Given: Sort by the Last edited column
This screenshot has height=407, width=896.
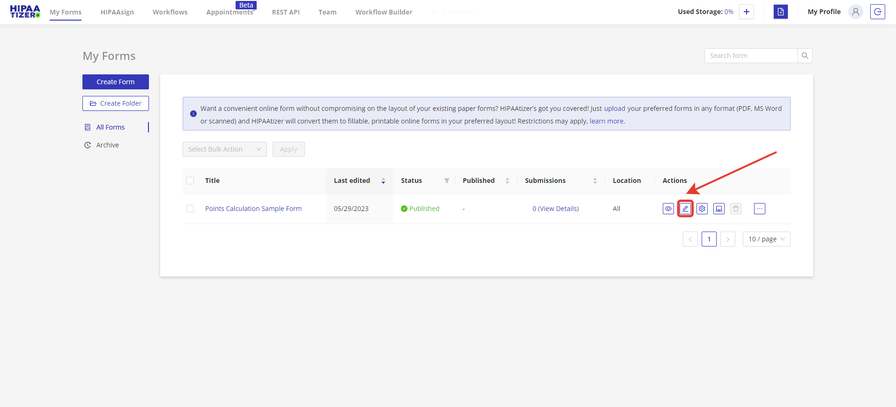Looking at the screenshot, I should [352, 181].
